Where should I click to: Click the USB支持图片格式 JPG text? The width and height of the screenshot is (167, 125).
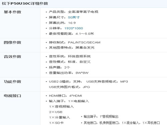[69, 87]
